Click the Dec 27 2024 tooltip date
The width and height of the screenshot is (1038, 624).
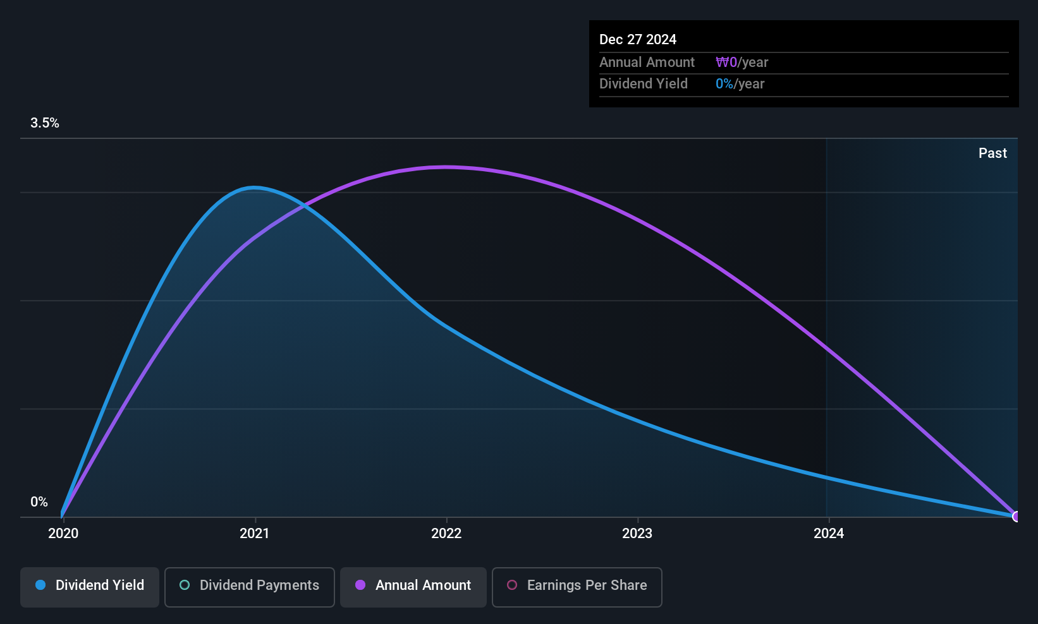pos(638,40)
